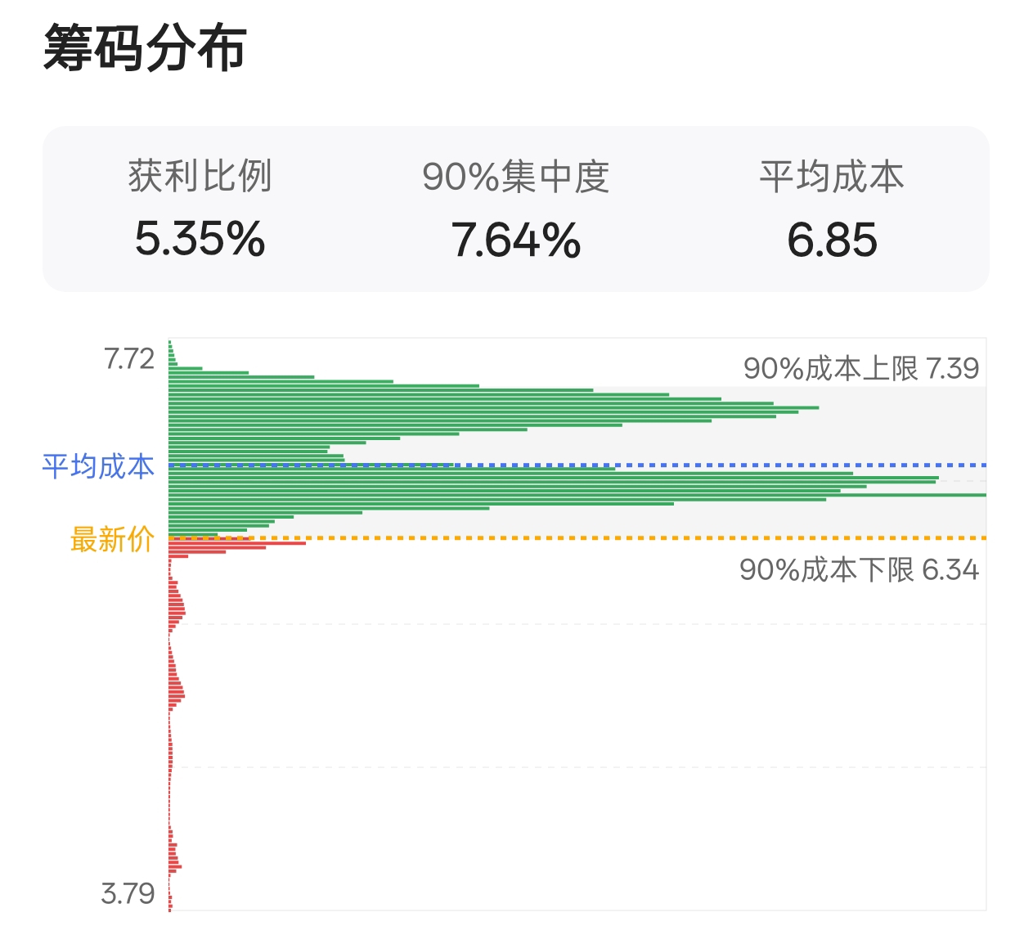Click the 7.72 top price axis label
Screen dimensions: 1033x926
[129, 359]
